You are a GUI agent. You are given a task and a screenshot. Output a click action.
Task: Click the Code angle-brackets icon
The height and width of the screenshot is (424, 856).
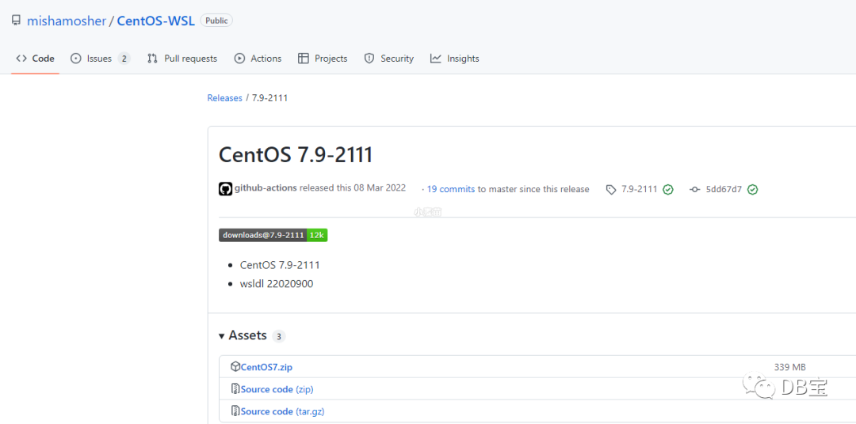pos(21,59)
